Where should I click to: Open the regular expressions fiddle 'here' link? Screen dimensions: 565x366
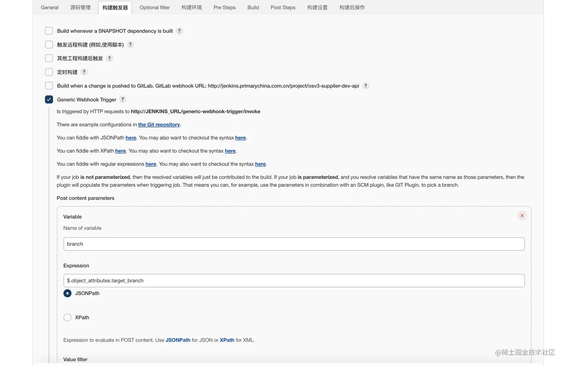(151, 164)
